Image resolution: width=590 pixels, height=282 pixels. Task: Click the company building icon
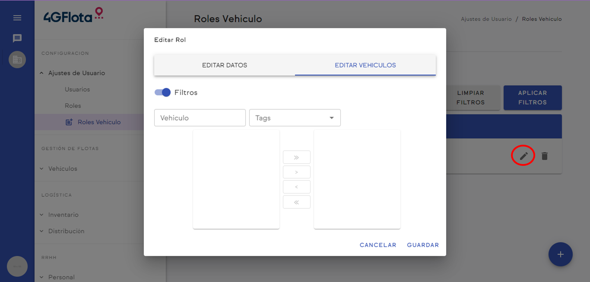tap(17, 59)
